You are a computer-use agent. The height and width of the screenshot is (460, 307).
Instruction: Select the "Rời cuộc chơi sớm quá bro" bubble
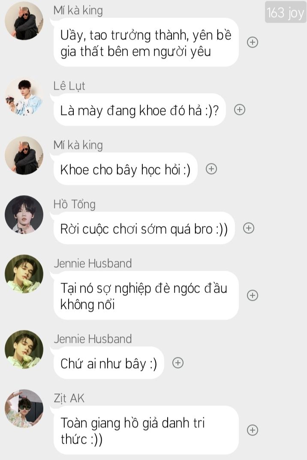tap(144, 228)
